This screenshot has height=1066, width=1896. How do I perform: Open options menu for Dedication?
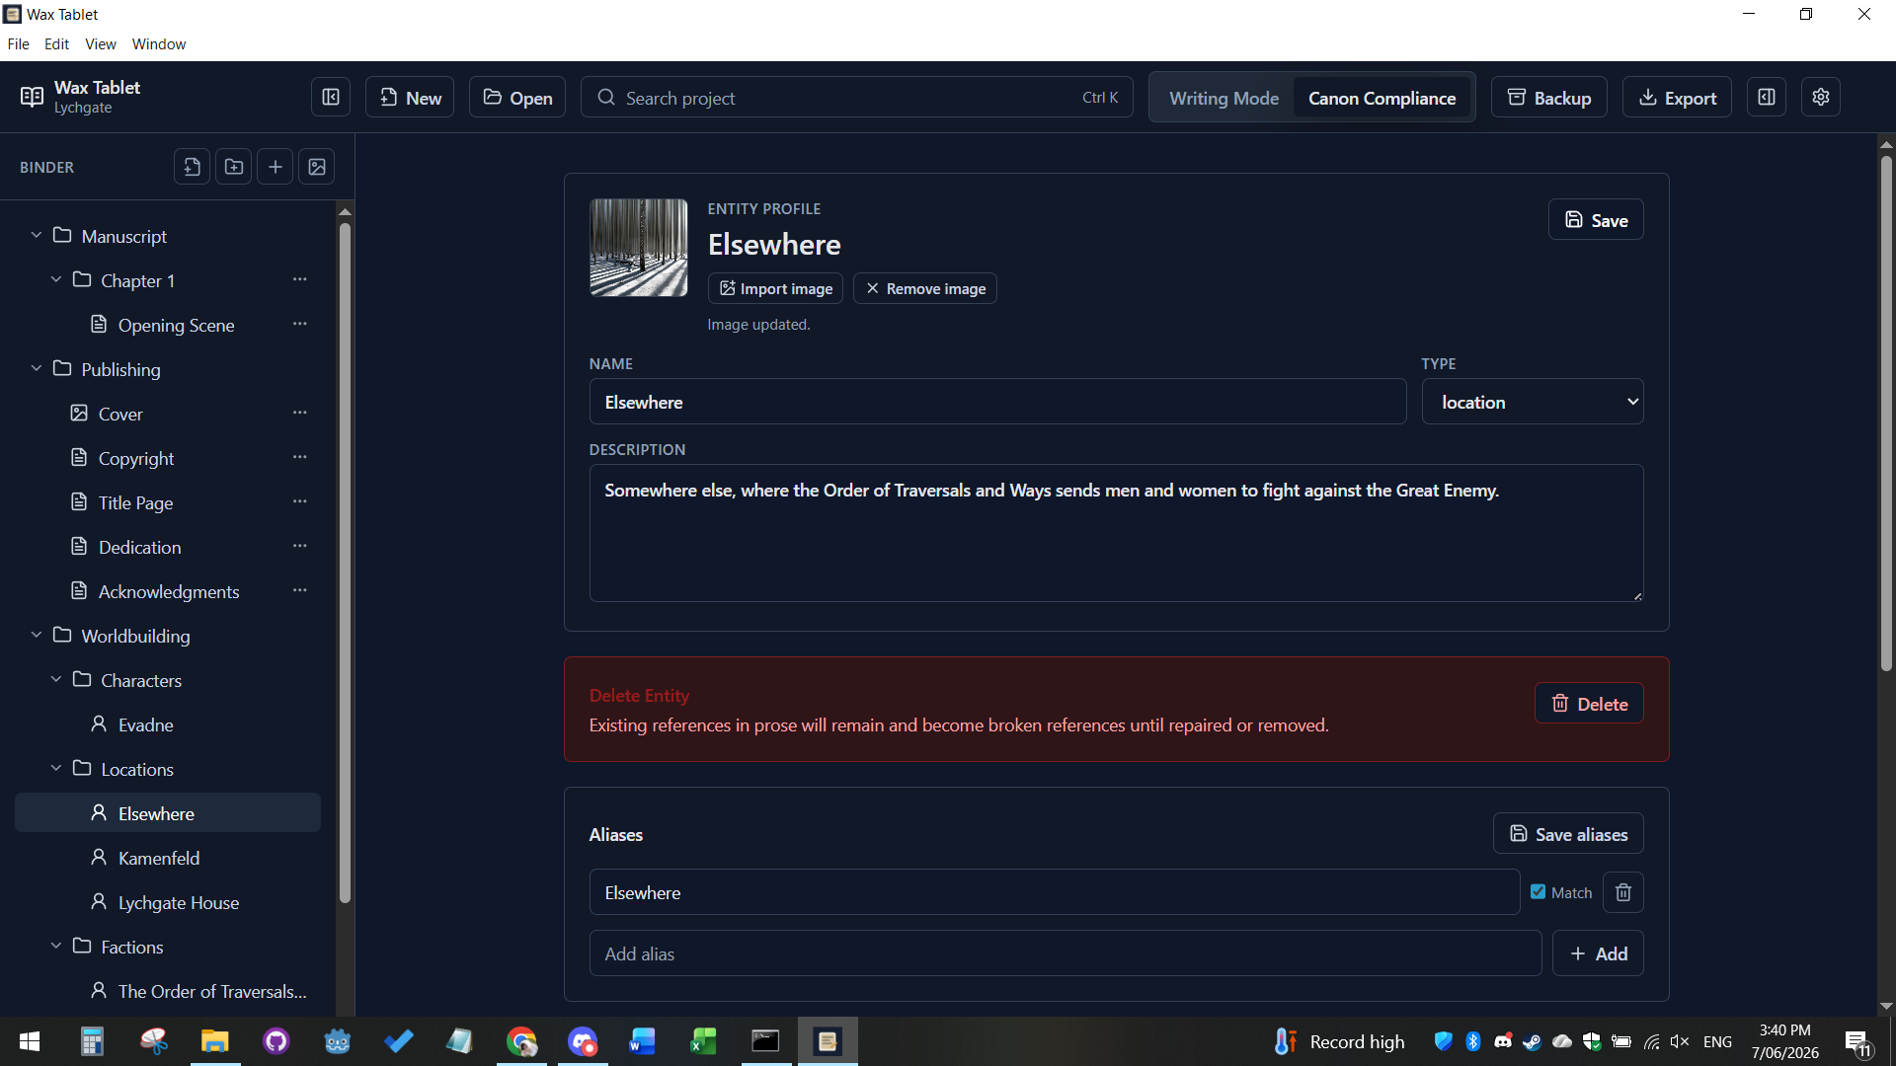coord(300,547)
